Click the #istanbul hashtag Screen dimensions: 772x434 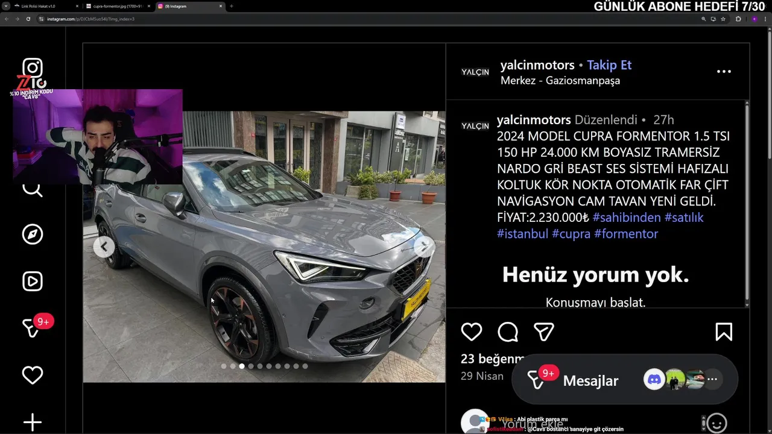(522, 234)
